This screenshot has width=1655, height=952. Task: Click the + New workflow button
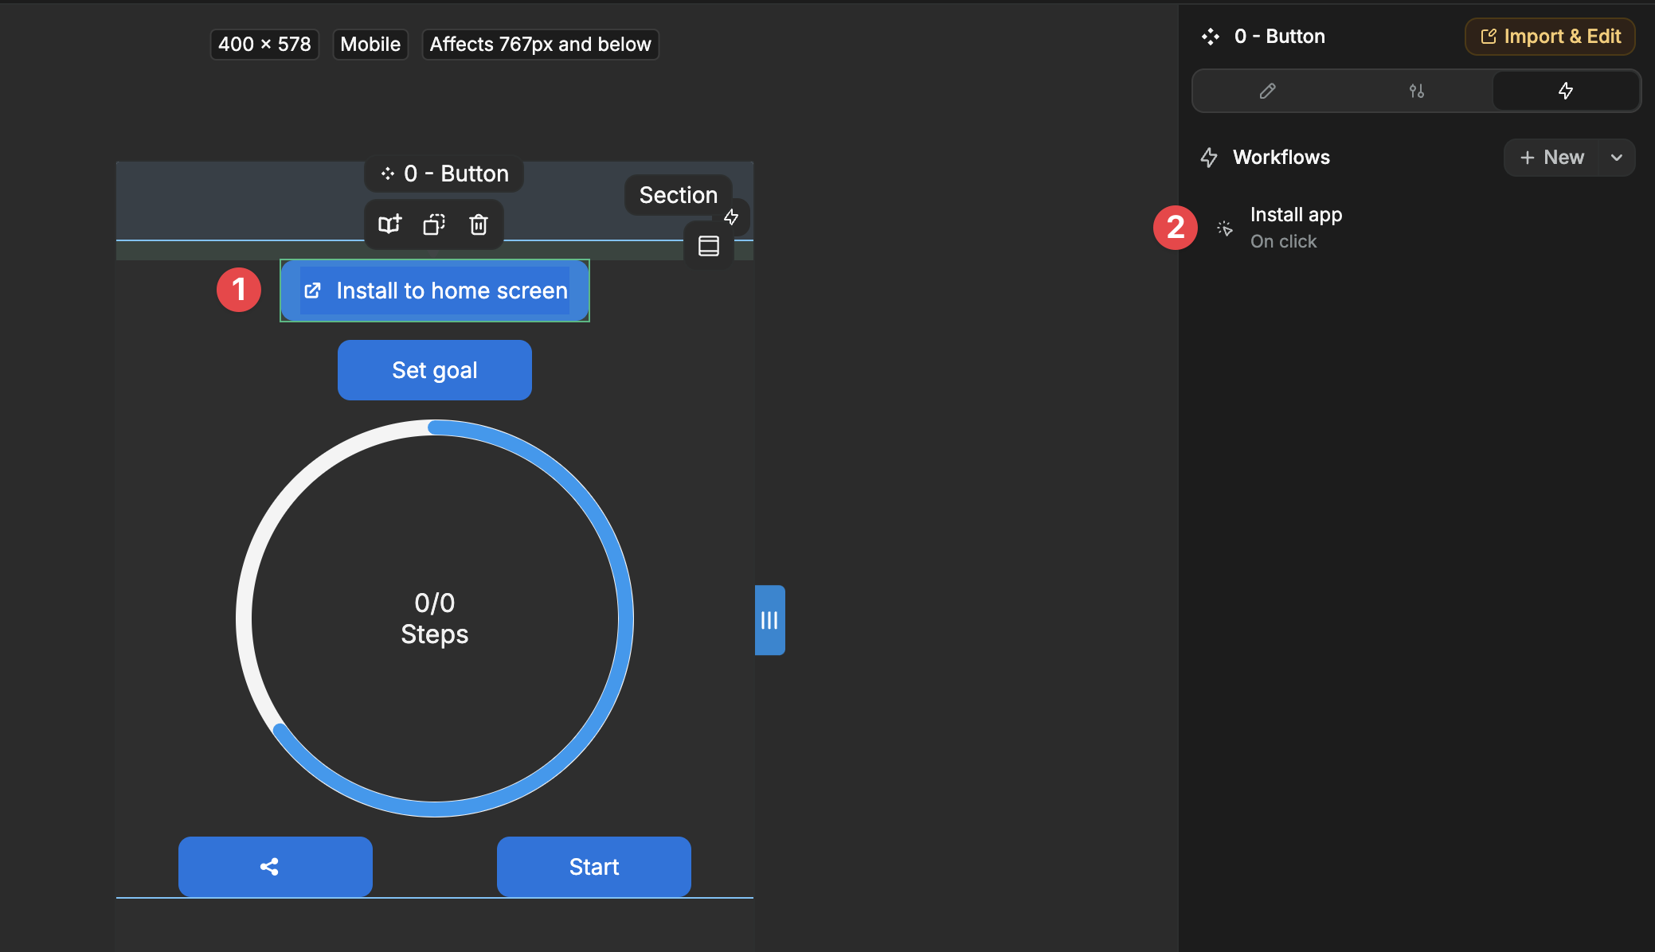1551,158
